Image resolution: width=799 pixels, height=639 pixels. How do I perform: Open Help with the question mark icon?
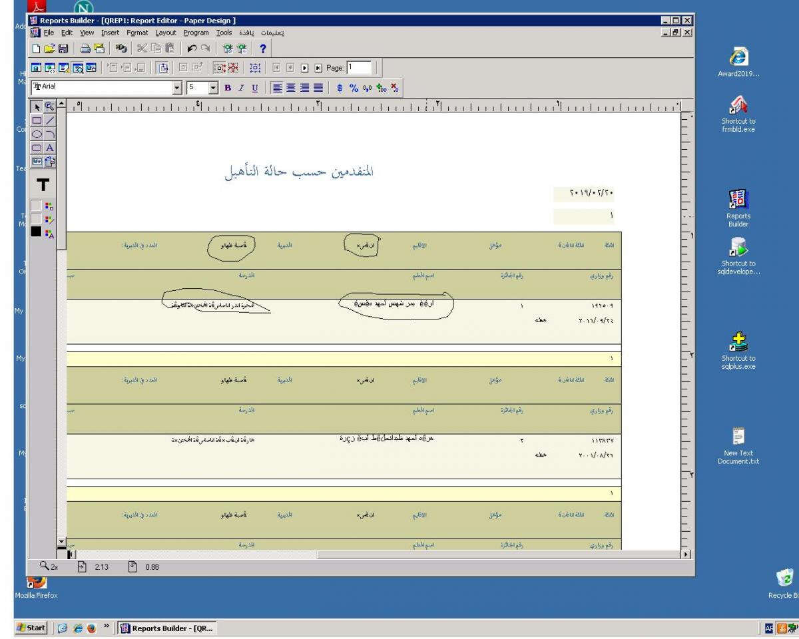pos(263,49)
